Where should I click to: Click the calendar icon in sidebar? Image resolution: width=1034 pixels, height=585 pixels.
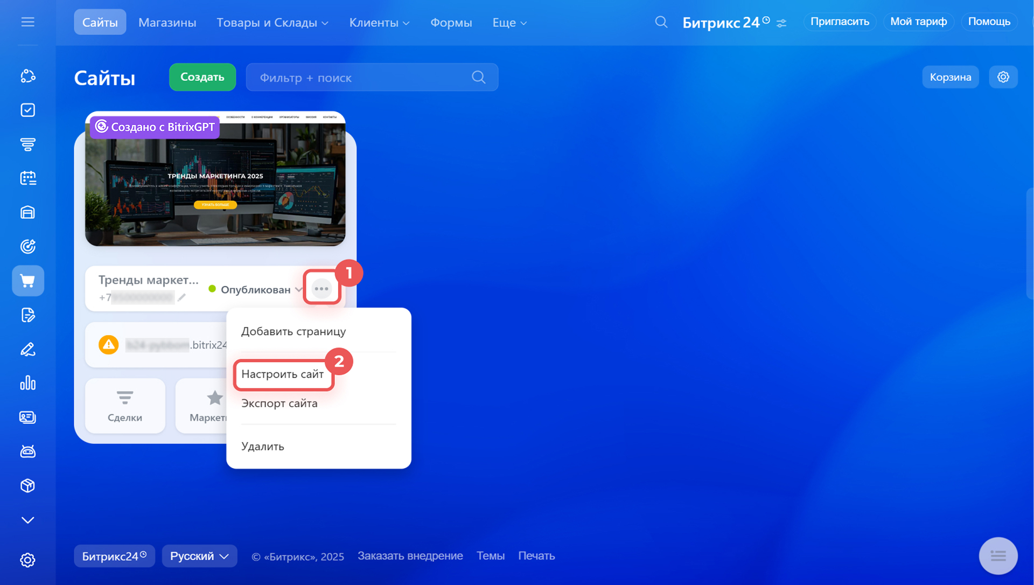pyautogui.click(x=27, y=178)
